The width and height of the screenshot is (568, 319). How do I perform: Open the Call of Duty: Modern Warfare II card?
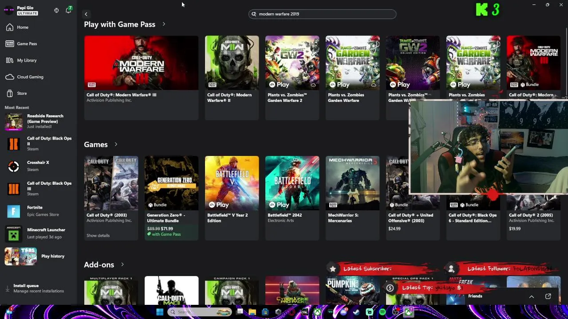tap(232, 78)
